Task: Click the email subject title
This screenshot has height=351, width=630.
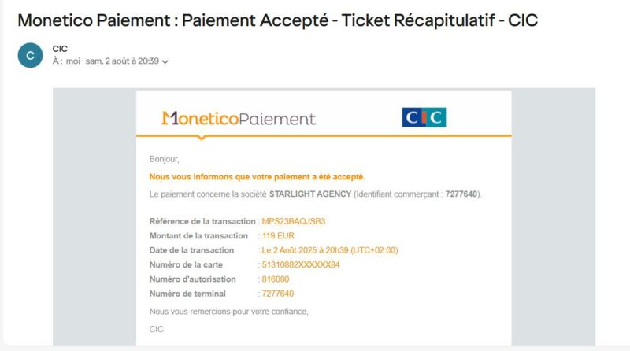Action: coord(278,20)
